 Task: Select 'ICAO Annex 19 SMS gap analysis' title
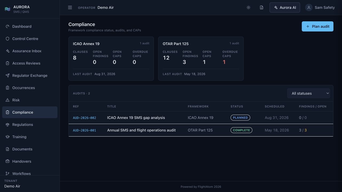136,118
